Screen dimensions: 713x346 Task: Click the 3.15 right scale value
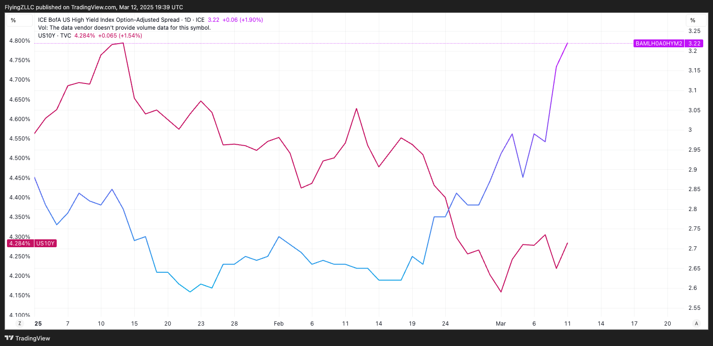click(694, 70)
